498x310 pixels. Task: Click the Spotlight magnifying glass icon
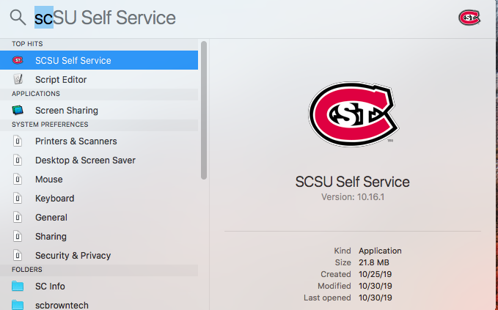18,17
